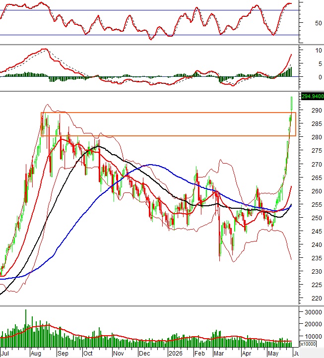Select the 270 price level label
The image size is (324, 358).
(x=317, y=165)
